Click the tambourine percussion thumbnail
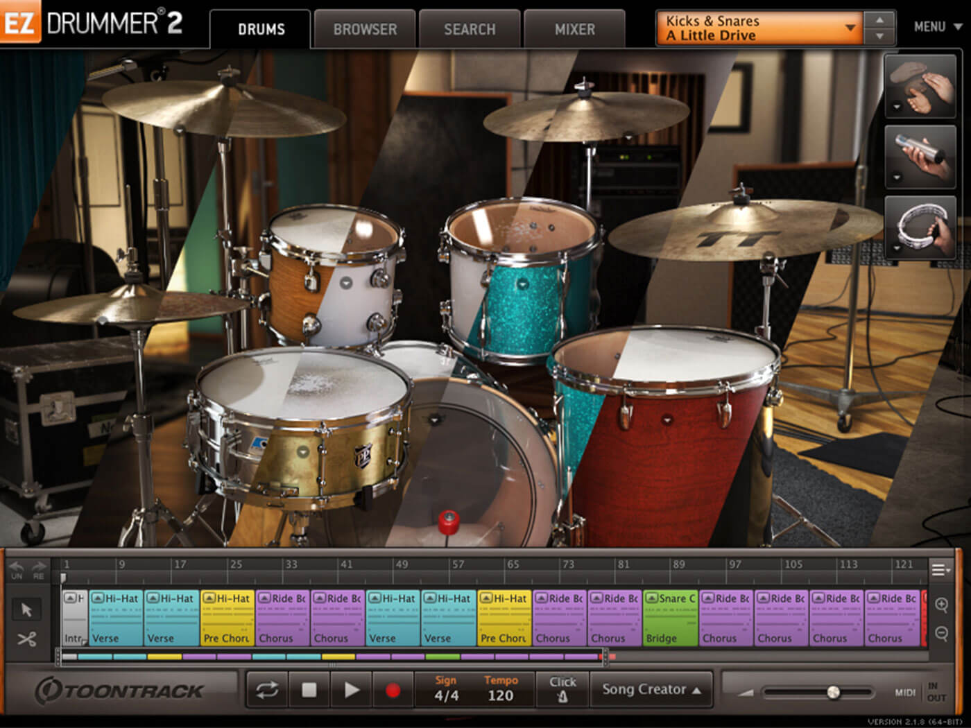This screenshot has height=728, width=971. click(920, 227)
